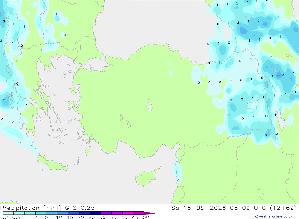The height and width of the screenshot is (219, 299).
Task: Choose the 20–25 mm legend color swatch
Action: click(84, 213)
